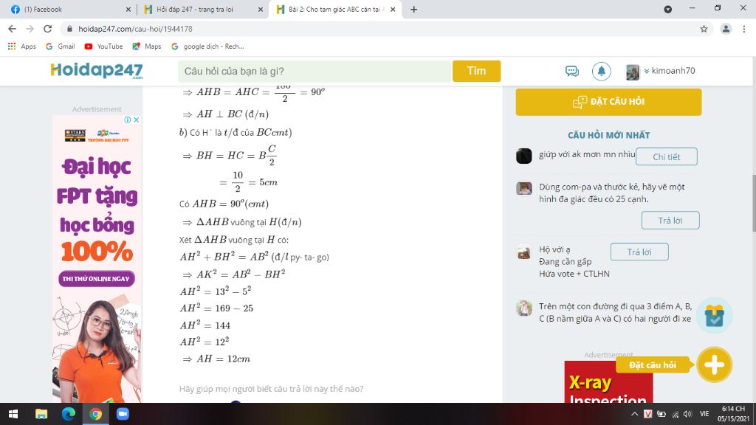Close the Bài 2 active tab
756x425 pixels.
click(393, 9)
